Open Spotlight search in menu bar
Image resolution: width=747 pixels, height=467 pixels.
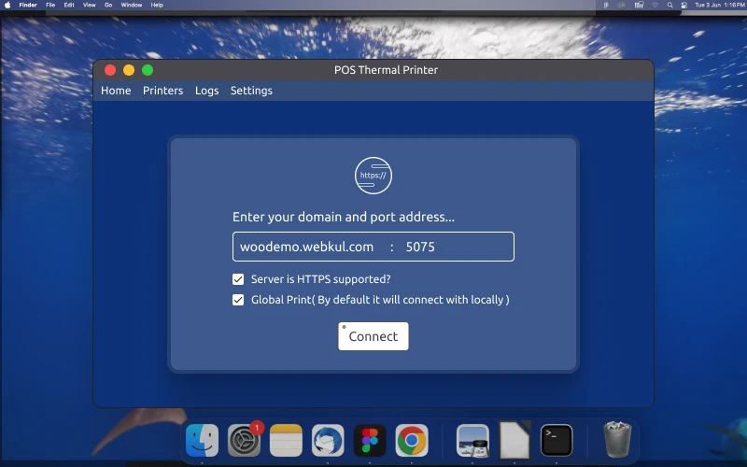669,5
